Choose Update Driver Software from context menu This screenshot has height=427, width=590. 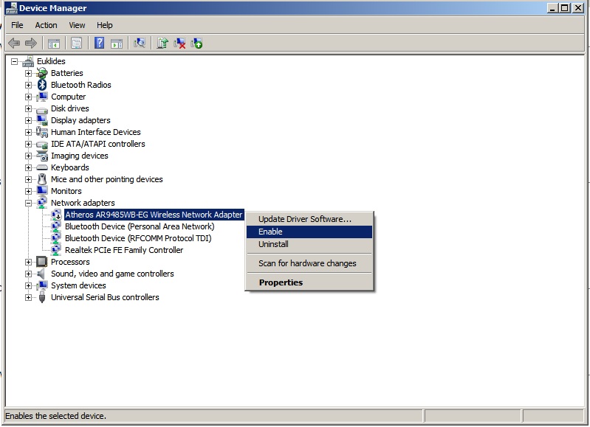click(x=309, y=219)
